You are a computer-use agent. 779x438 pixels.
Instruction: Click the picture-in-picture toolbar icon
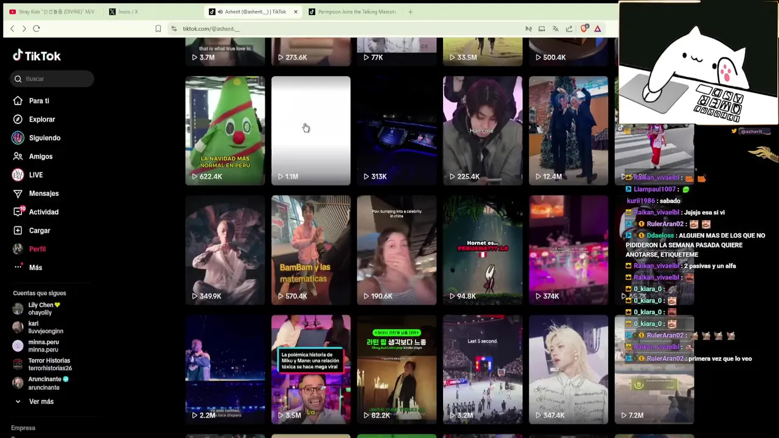(x=541, y=29)
